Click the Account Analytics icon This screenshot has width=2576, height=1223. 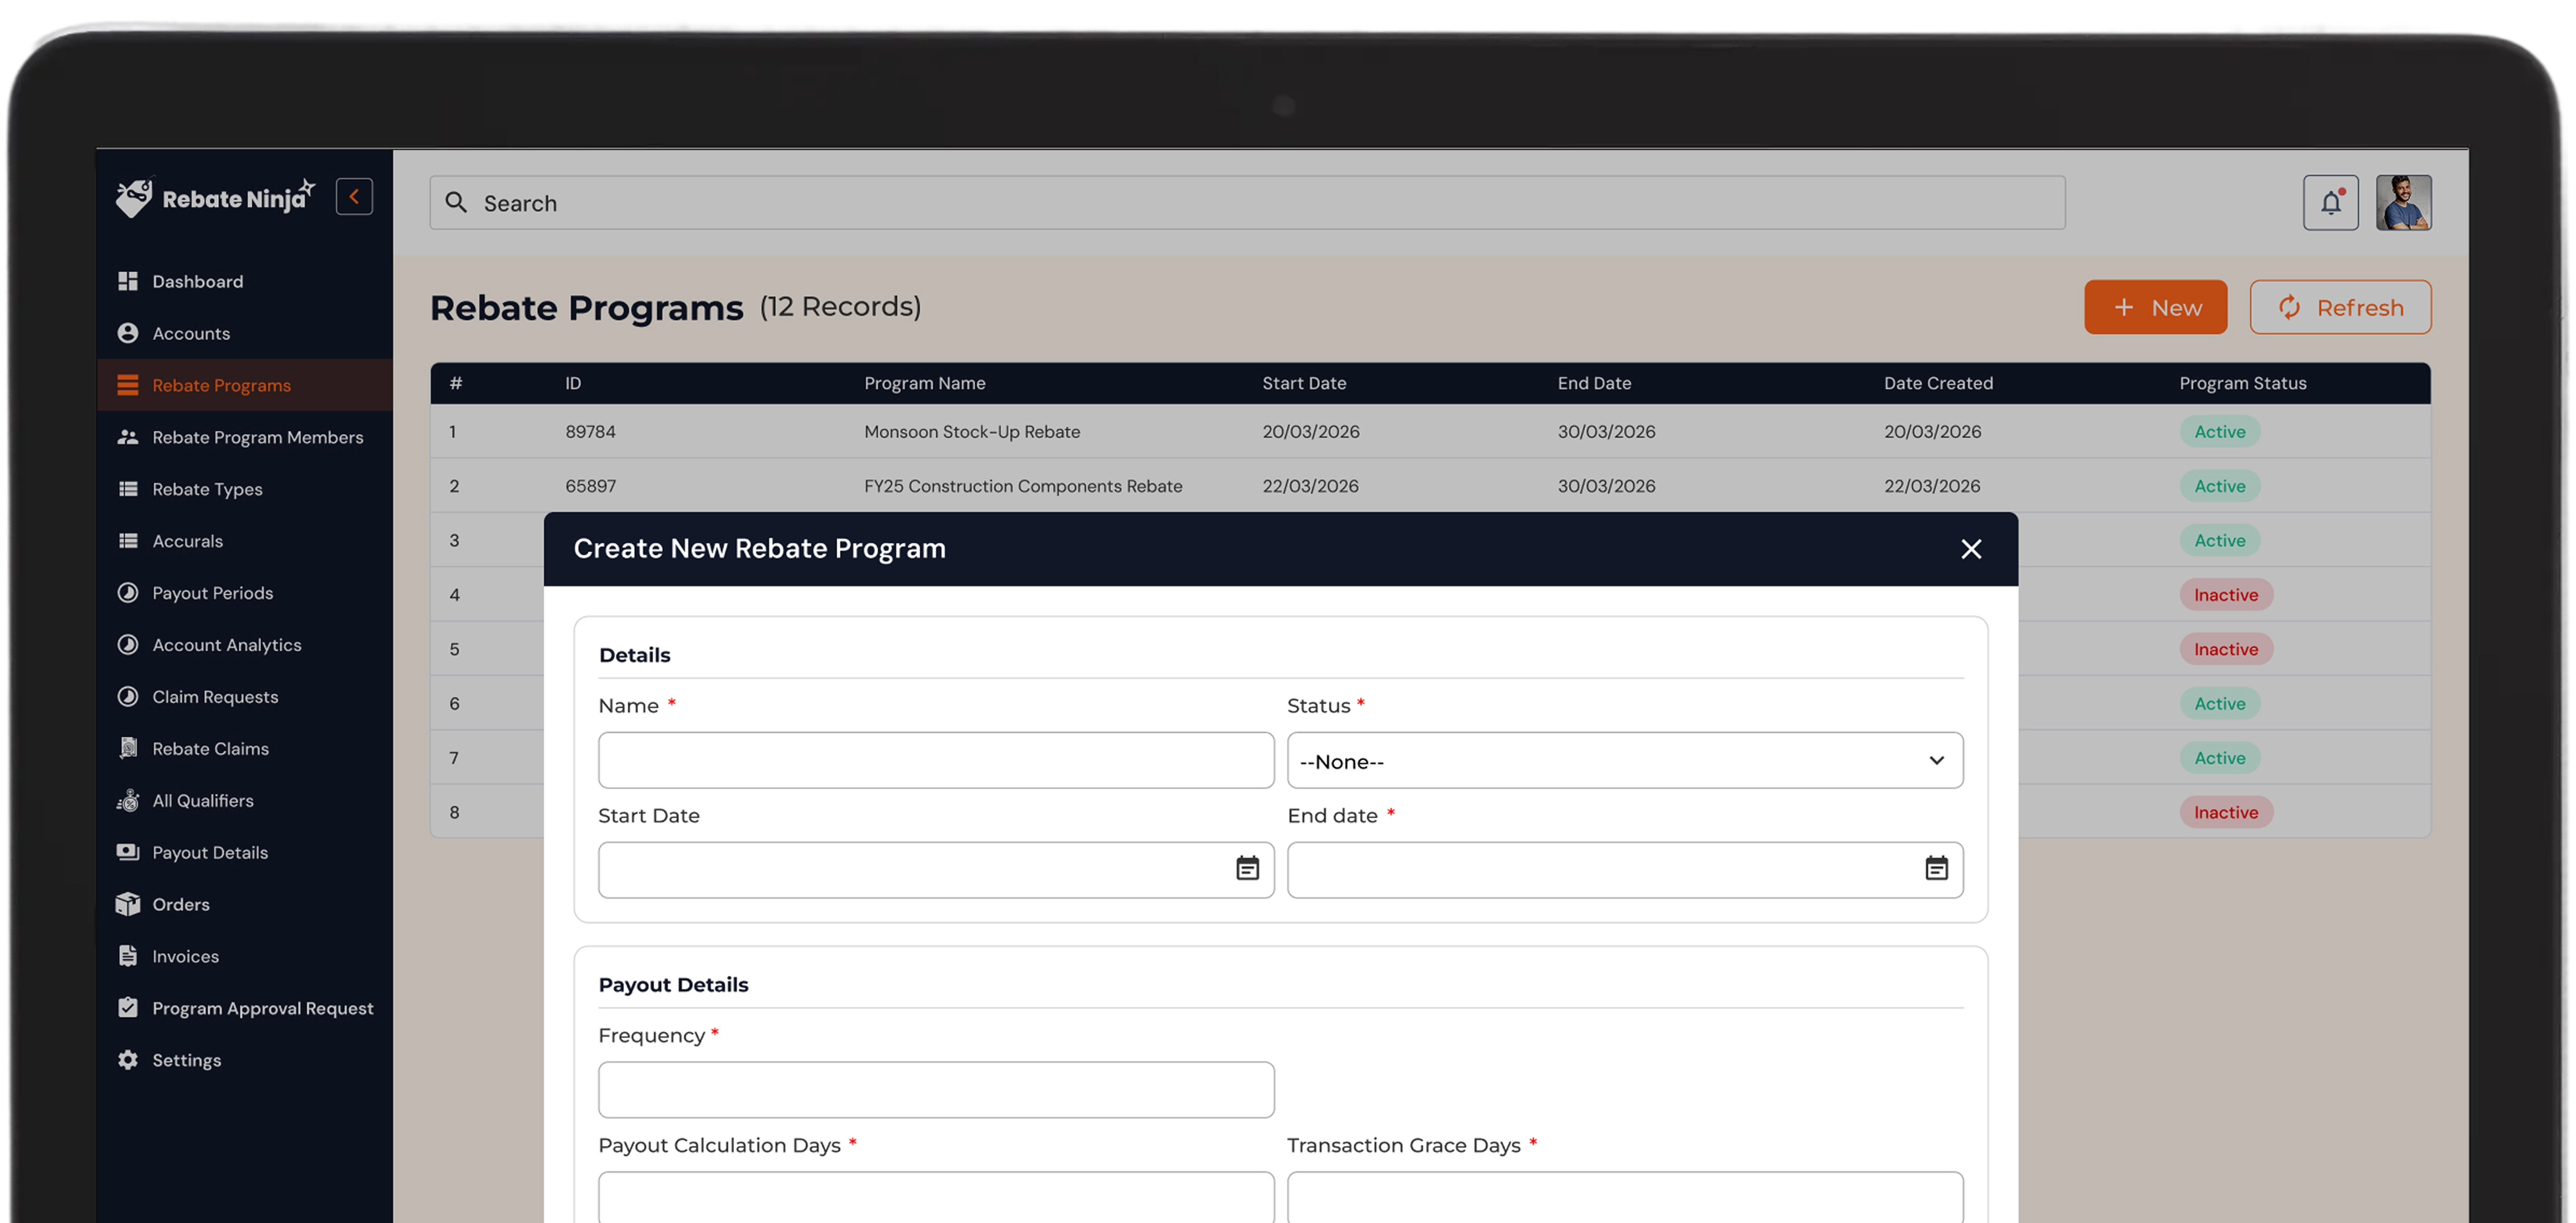(x=127, y=645)
